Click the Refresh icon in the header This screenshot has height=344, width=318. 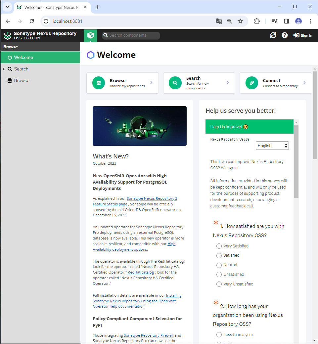[x=273, y=35]
